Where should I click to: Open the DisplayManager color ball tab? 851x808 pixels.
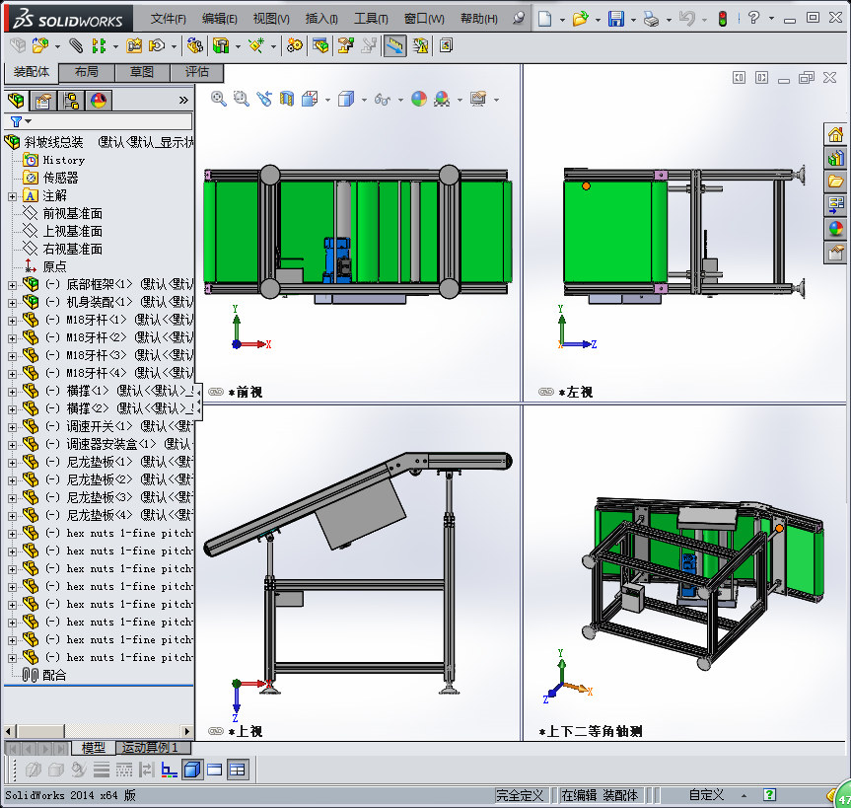pyautogui.click(x=99, y=101)
